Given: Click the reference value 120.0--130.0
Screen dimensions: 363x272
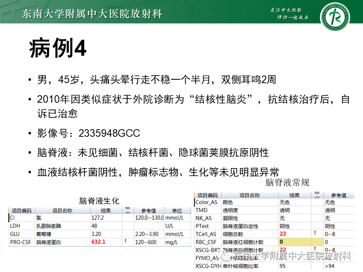Looking at the screenshot, I should 150,218.
